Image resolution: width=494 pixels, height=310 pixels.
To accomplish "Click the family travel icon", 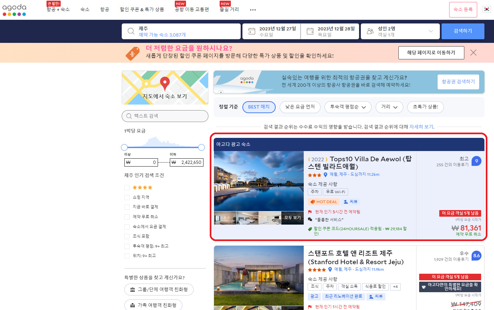I will (133, 305).
